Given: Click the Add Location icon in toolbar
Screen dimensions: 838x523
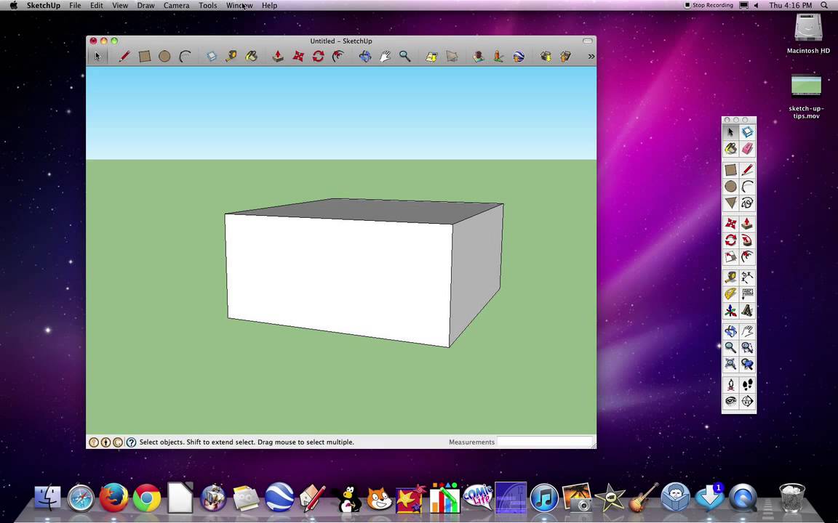Looking at the screenshot, I should pos(432,56).
